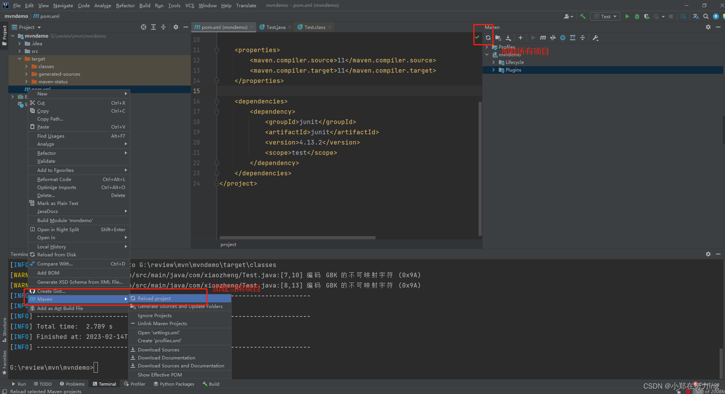The image size is (725, 394).
Task: Open the Refactor menu in menu bar
Action: (125, 5)
